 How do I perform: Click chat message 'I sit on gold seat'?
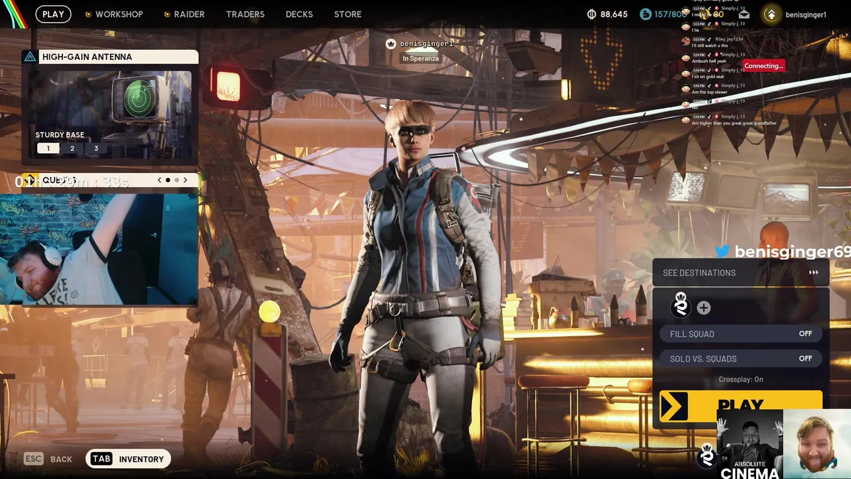click(709, 77)
